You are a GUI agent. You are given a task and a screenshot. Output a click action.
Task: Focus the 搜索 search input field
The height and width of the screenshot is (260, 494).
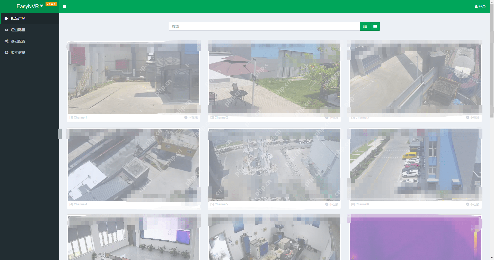pyautogui.click(x=264, y=26)
